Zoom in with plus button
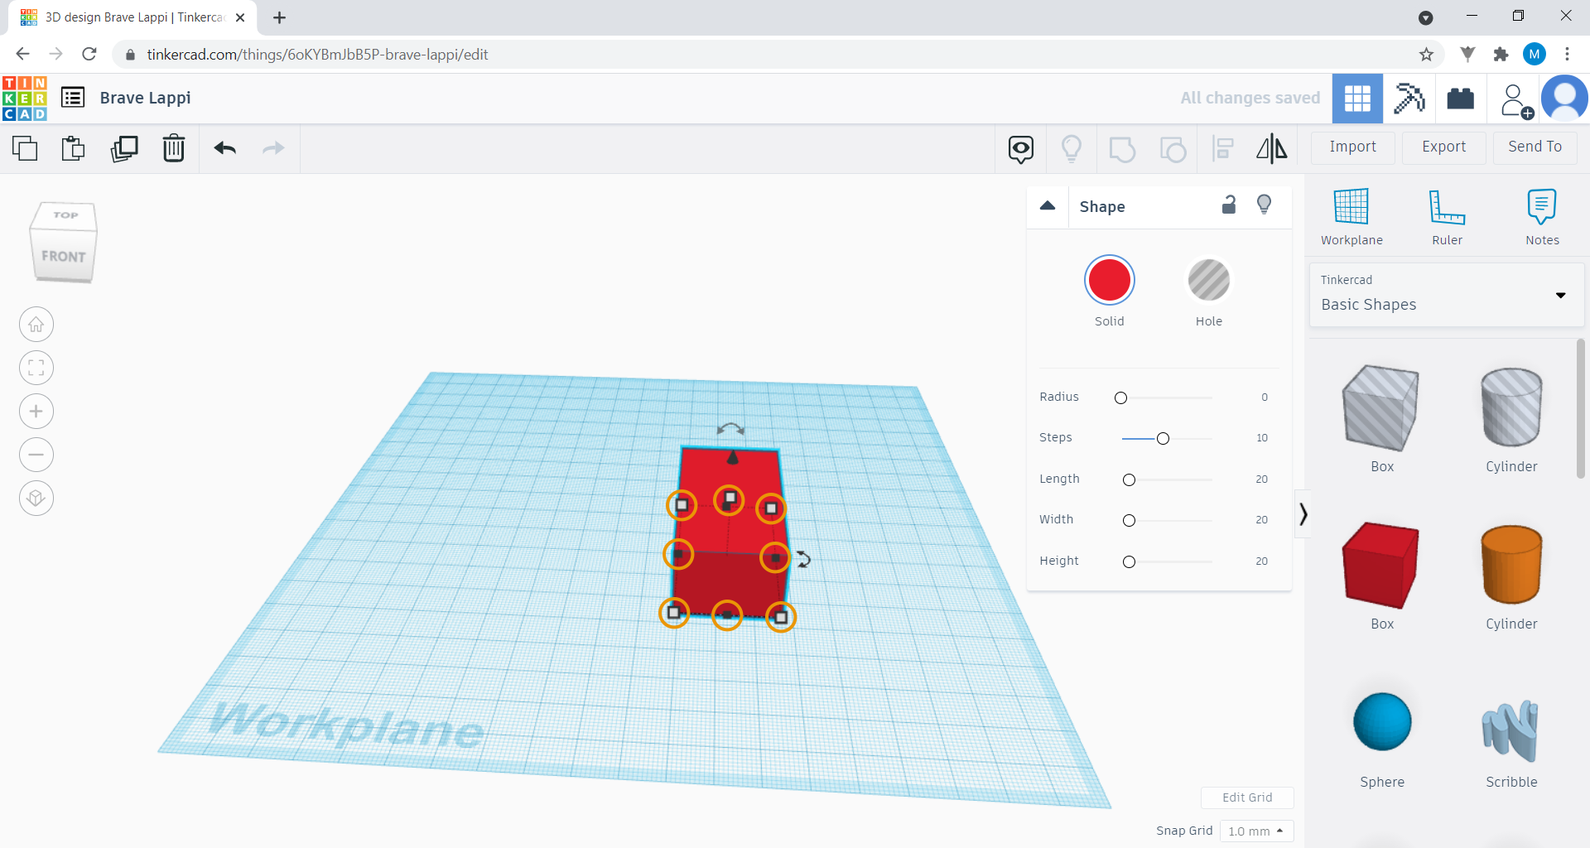This screenshot has height=848, width=1590. [x=36, y=412]
